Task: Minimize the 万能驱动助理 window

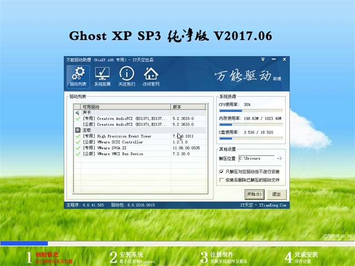Action: tap(273, 59)
